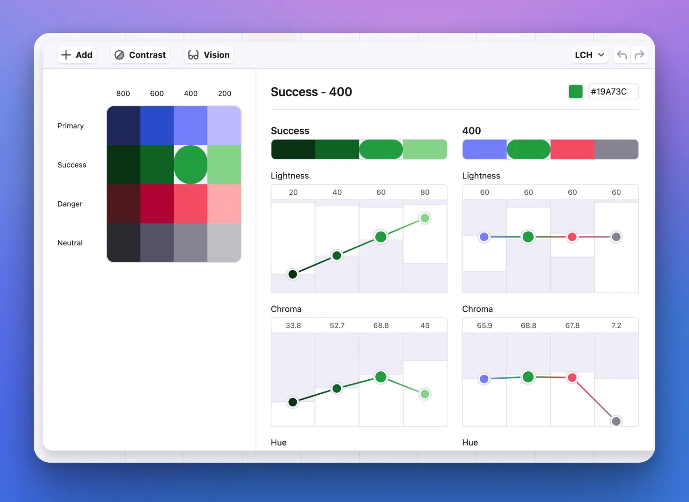The width and height of the screenshot is (689, 502).
Task: Select the Success 600 dark green swatch
Action: [157, 165]
